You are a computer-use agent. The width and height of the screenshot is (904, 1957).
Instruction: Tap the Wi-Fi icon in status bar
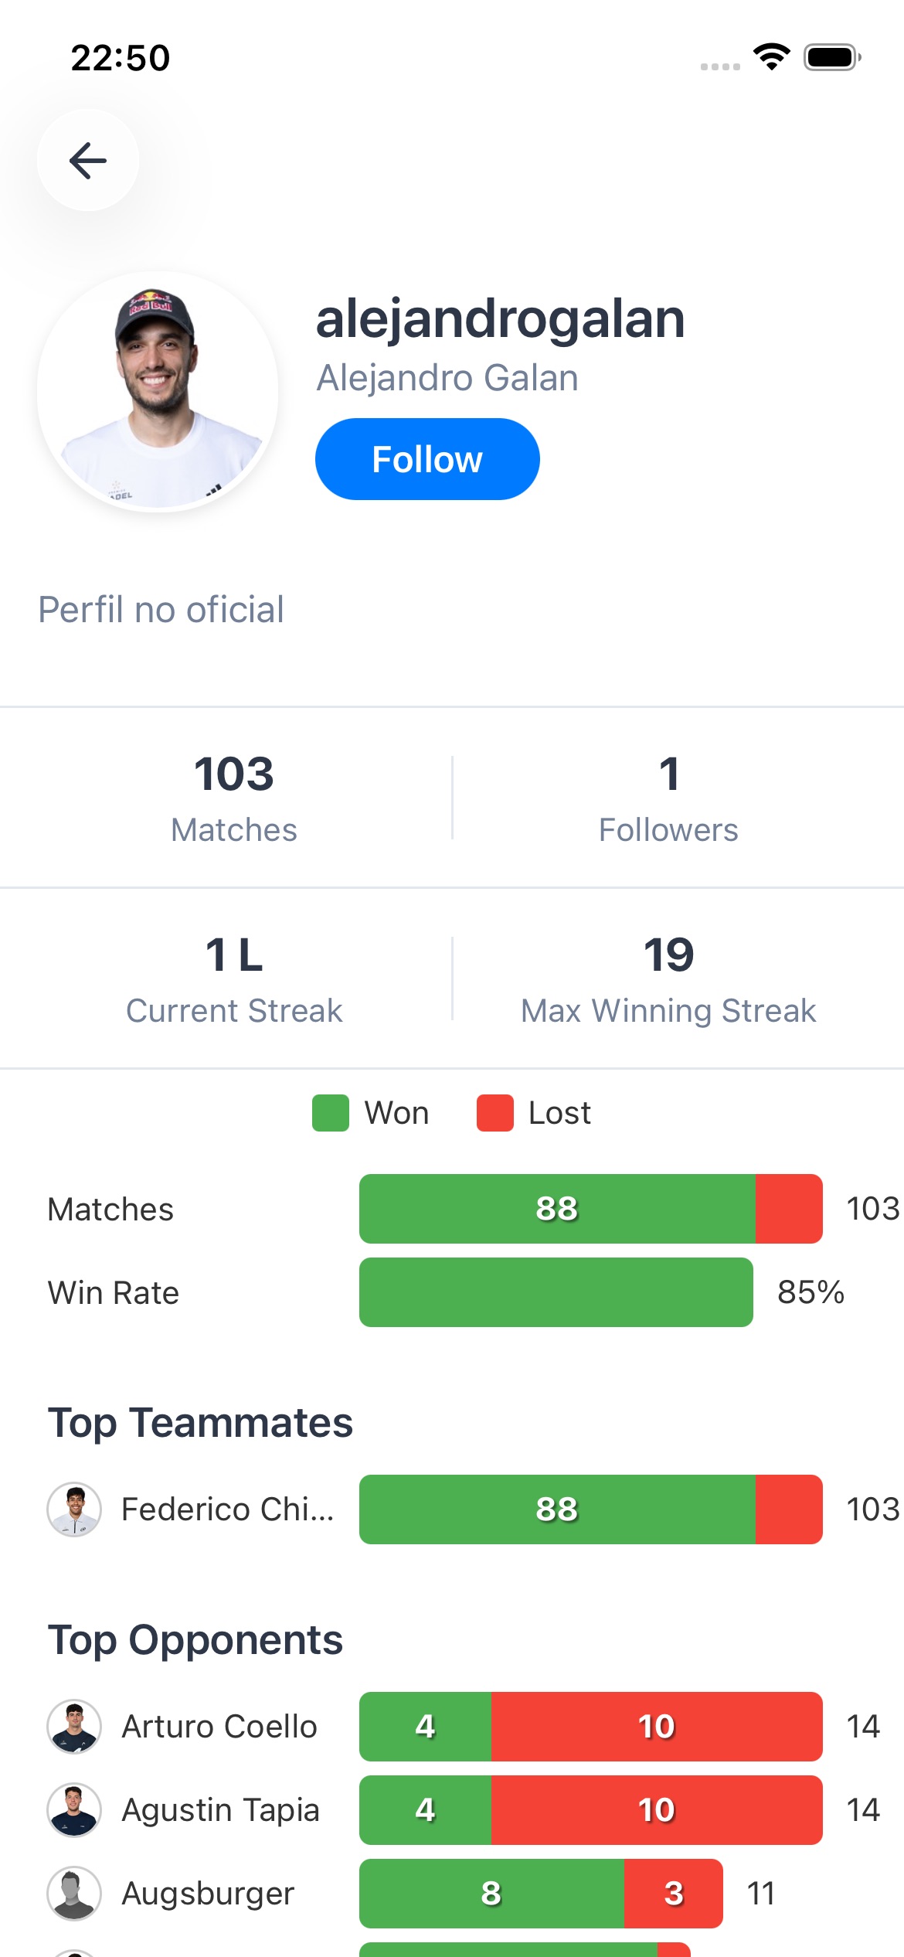pos(771,56)
